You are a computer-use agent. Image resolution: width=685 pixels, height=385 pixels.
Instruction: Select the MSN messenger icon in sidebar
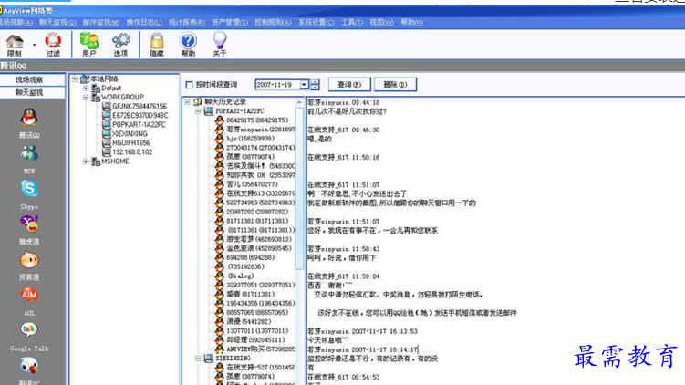(29, 153)
